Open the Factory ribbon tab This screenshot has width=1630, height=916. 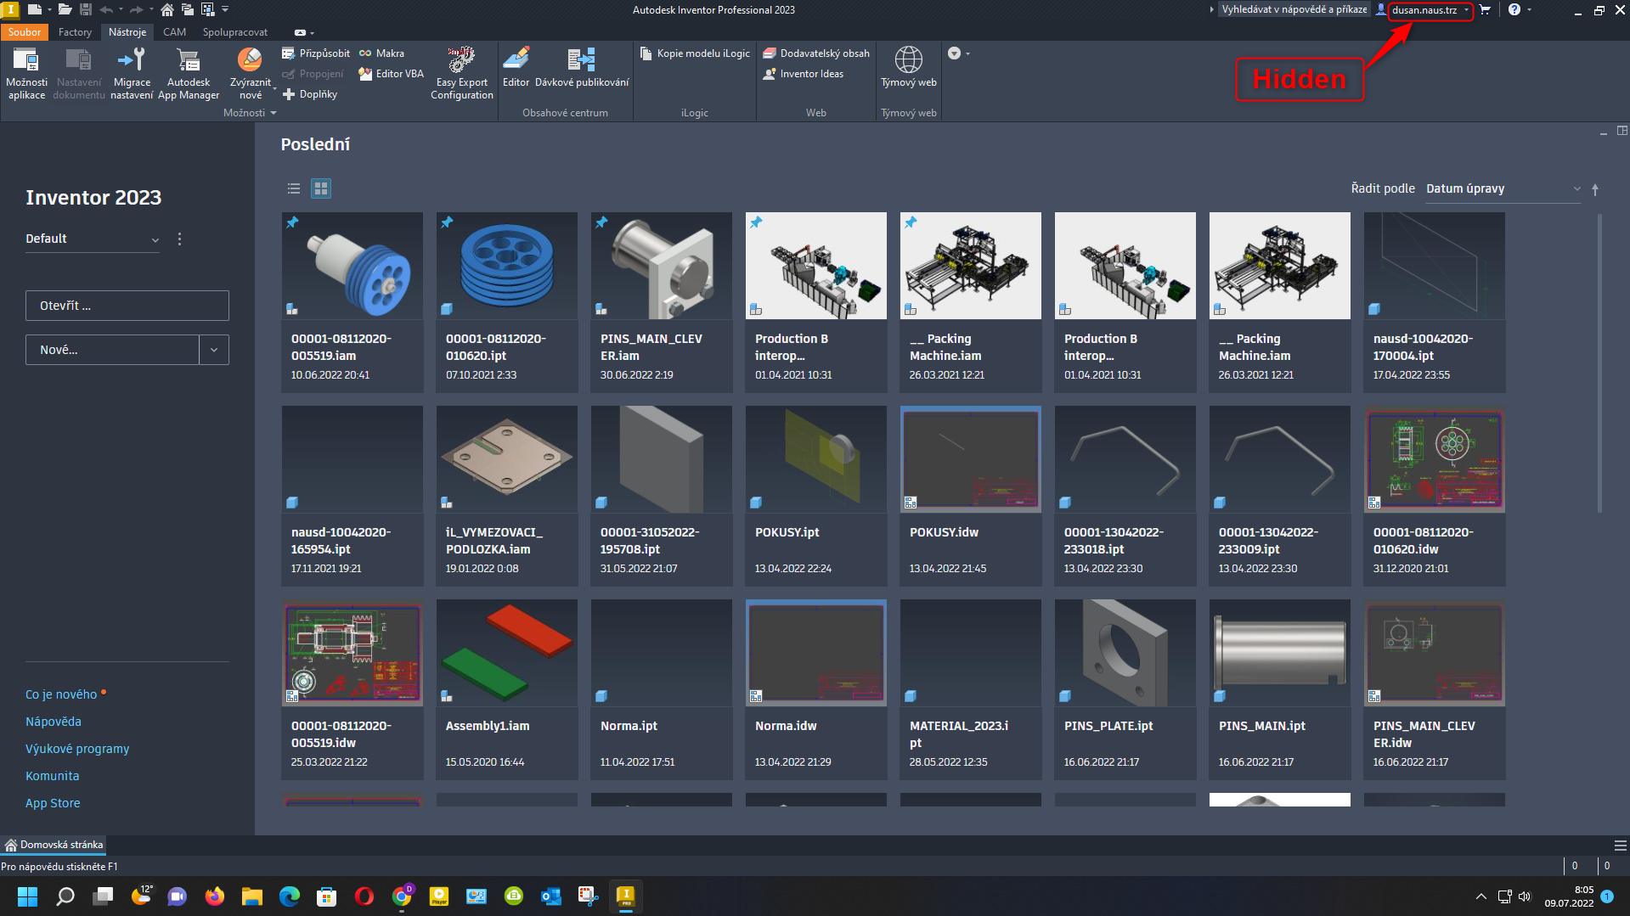(75, 31)
